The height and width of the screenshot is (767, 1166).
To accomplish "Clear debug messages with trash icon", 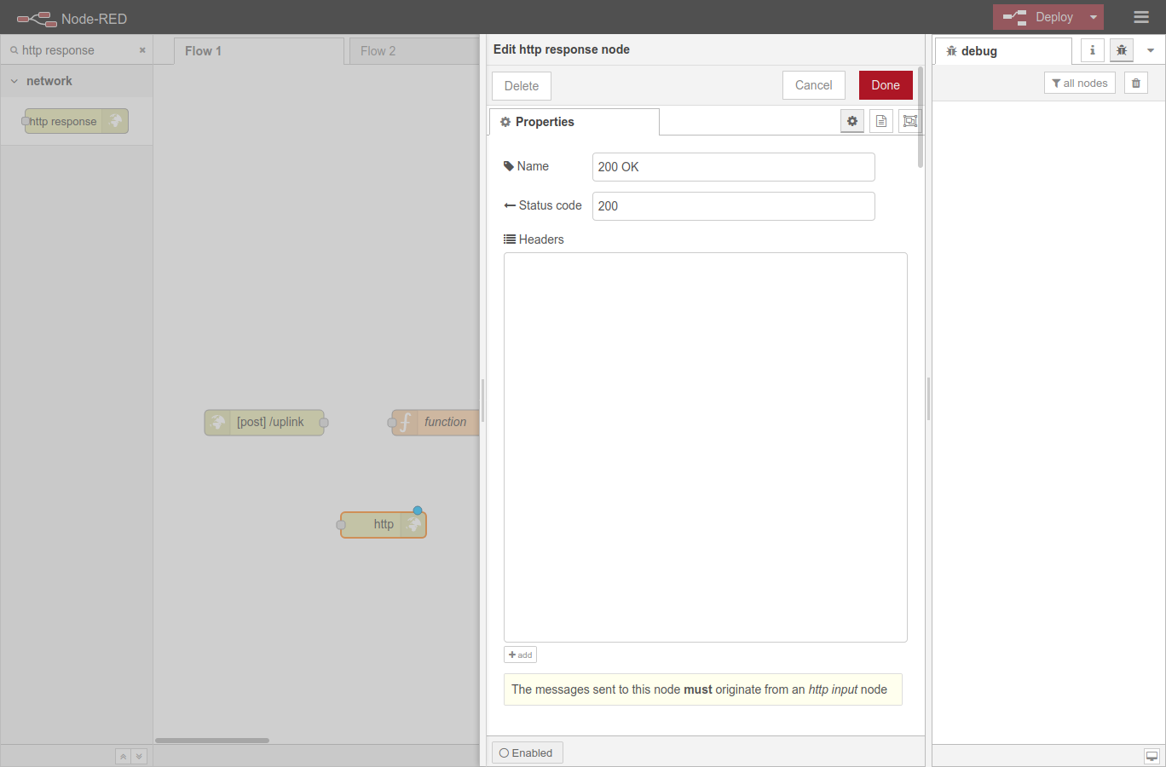I will point(1135,82).
